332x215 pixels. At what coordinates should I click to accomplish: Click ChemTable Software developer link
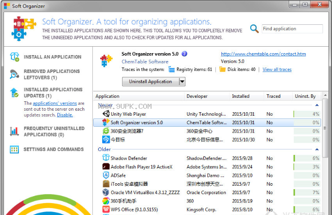point(145,62)
